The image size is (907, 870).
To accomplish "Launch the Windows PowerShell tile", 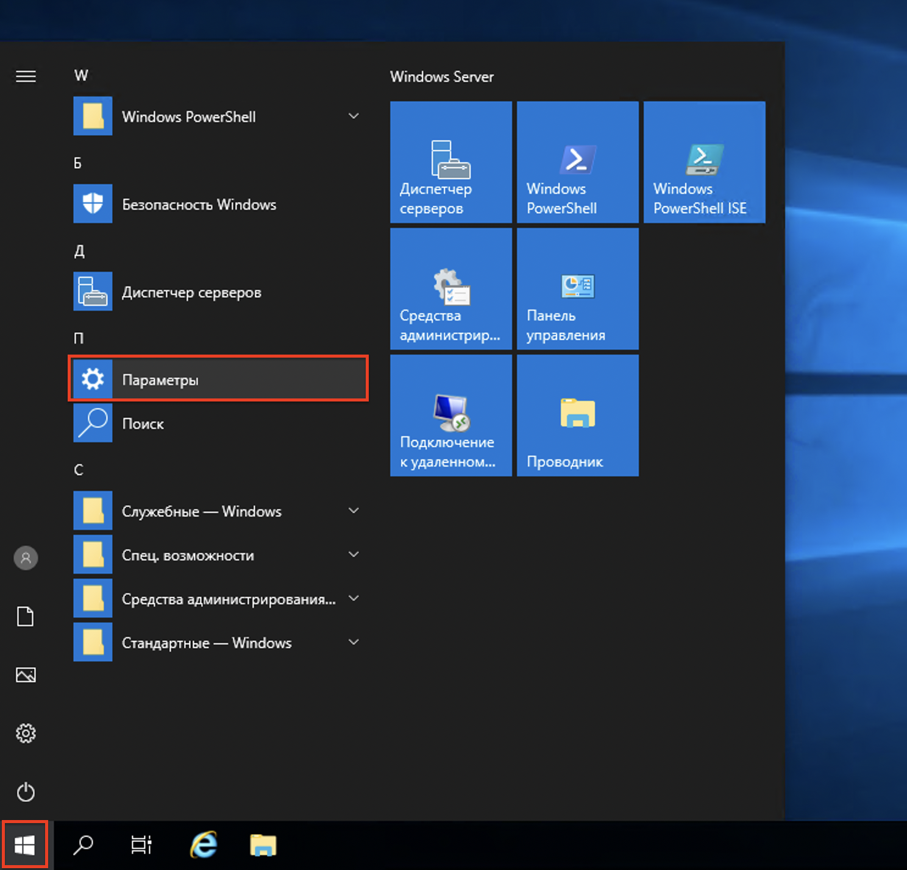I will click(x=578, y=162).
